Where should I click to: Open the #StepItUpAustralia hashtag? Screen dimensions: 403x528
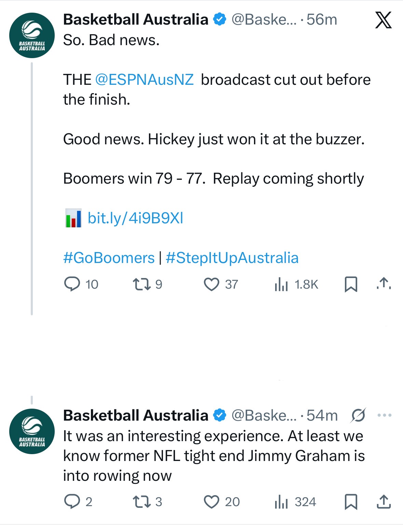click(x=232, y=258)
